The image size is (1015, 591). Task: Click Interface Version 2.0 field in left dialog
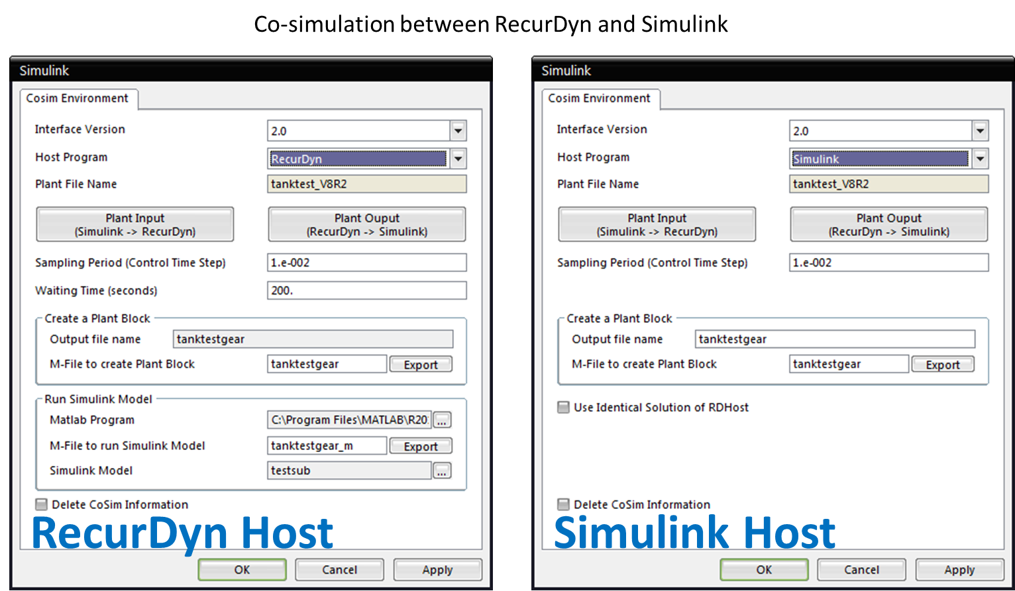[359, 131]
